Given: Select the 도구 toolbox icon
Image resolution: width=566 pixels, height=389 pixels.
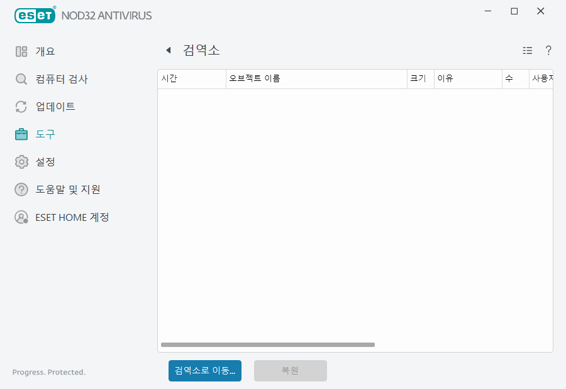Looking at the screenshot, I should [21, 134].
